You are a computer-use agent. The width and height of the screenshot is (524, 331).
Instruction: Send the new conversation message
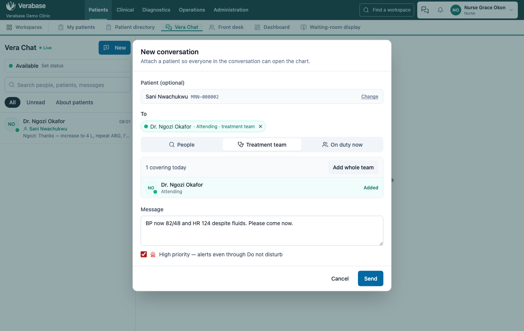(x=371, y=279)
